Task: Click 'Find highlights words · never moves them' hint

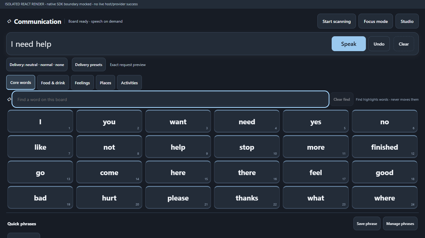Action: [387, 99]
